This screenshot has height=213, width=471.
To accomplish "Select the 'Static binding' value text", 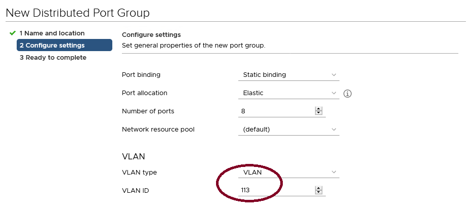I will [x=265, y=75].
